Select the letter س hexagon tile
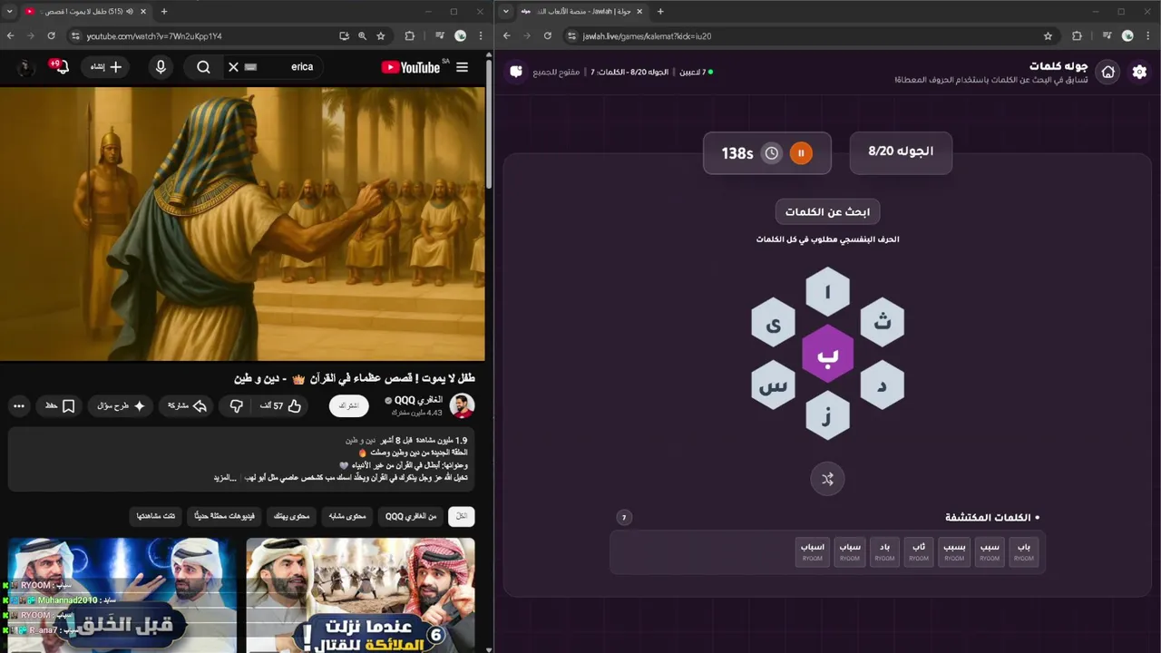Image resolution: width=1161 pixels, height=653 pixels. [774, 385]
